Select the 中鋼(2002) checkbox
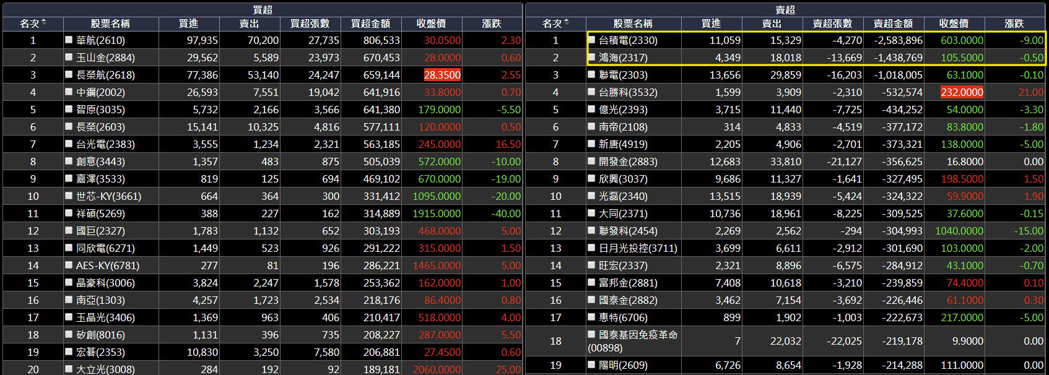Viewport: 1049px width, 375px height. click(69, 92)
